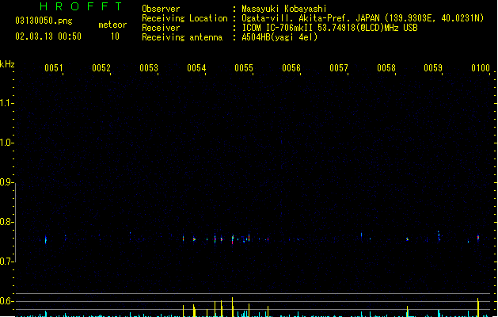Click the meteor label
498x317 pixels.
pyautogui.click(x=112, y=25)
